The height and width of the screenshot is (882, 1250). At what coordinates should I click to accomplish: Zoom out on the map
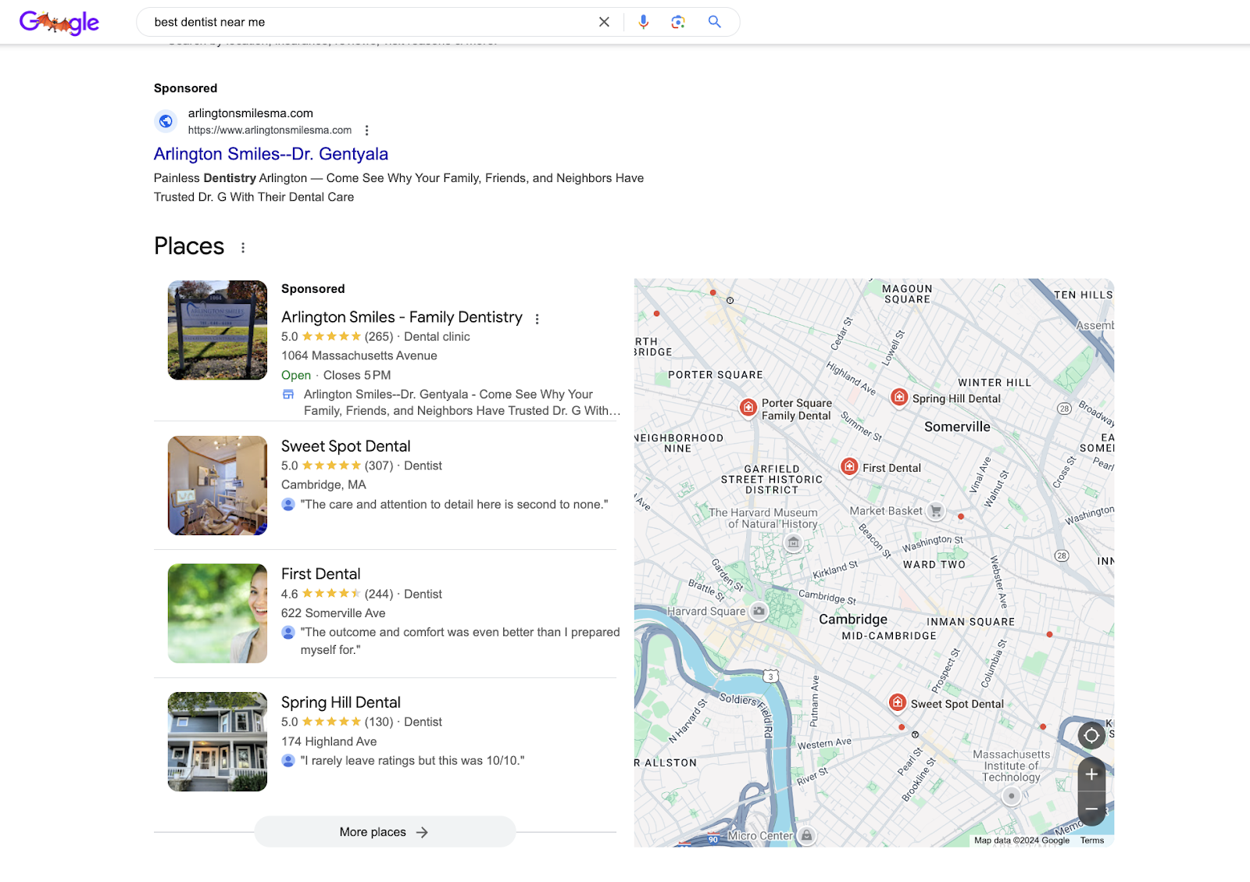click(x=1091, y=809)
